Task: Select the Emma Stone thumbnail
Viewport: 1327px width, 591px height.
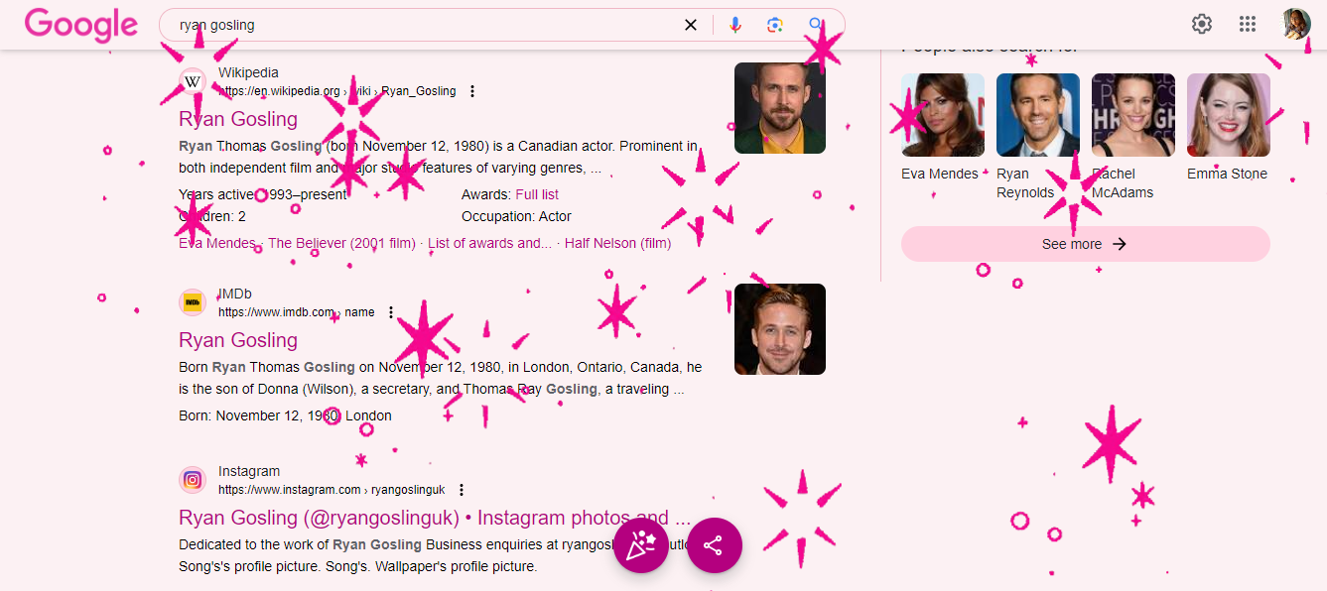Action: pos(1228,114)
